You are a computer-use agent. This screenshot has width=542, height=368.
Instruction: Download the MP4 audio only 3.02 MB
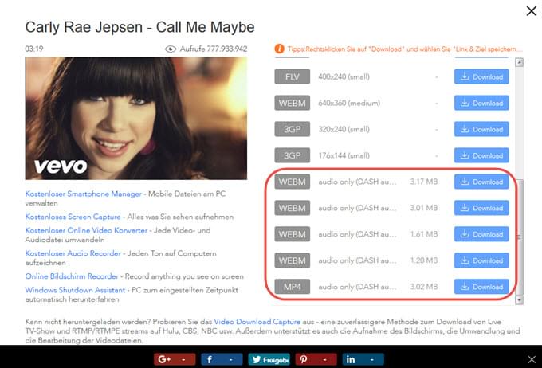pyautogui.click(x=481, y=286)
